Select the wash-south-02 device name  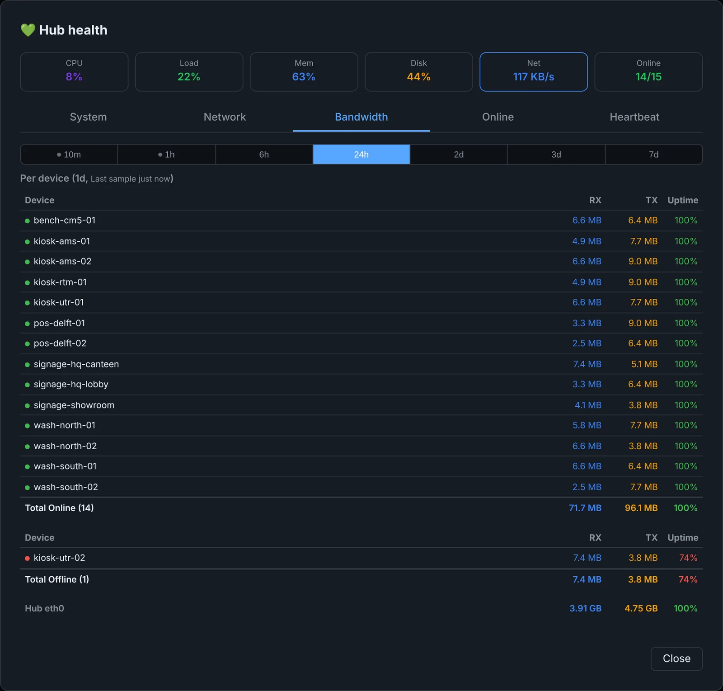point(66,487)
